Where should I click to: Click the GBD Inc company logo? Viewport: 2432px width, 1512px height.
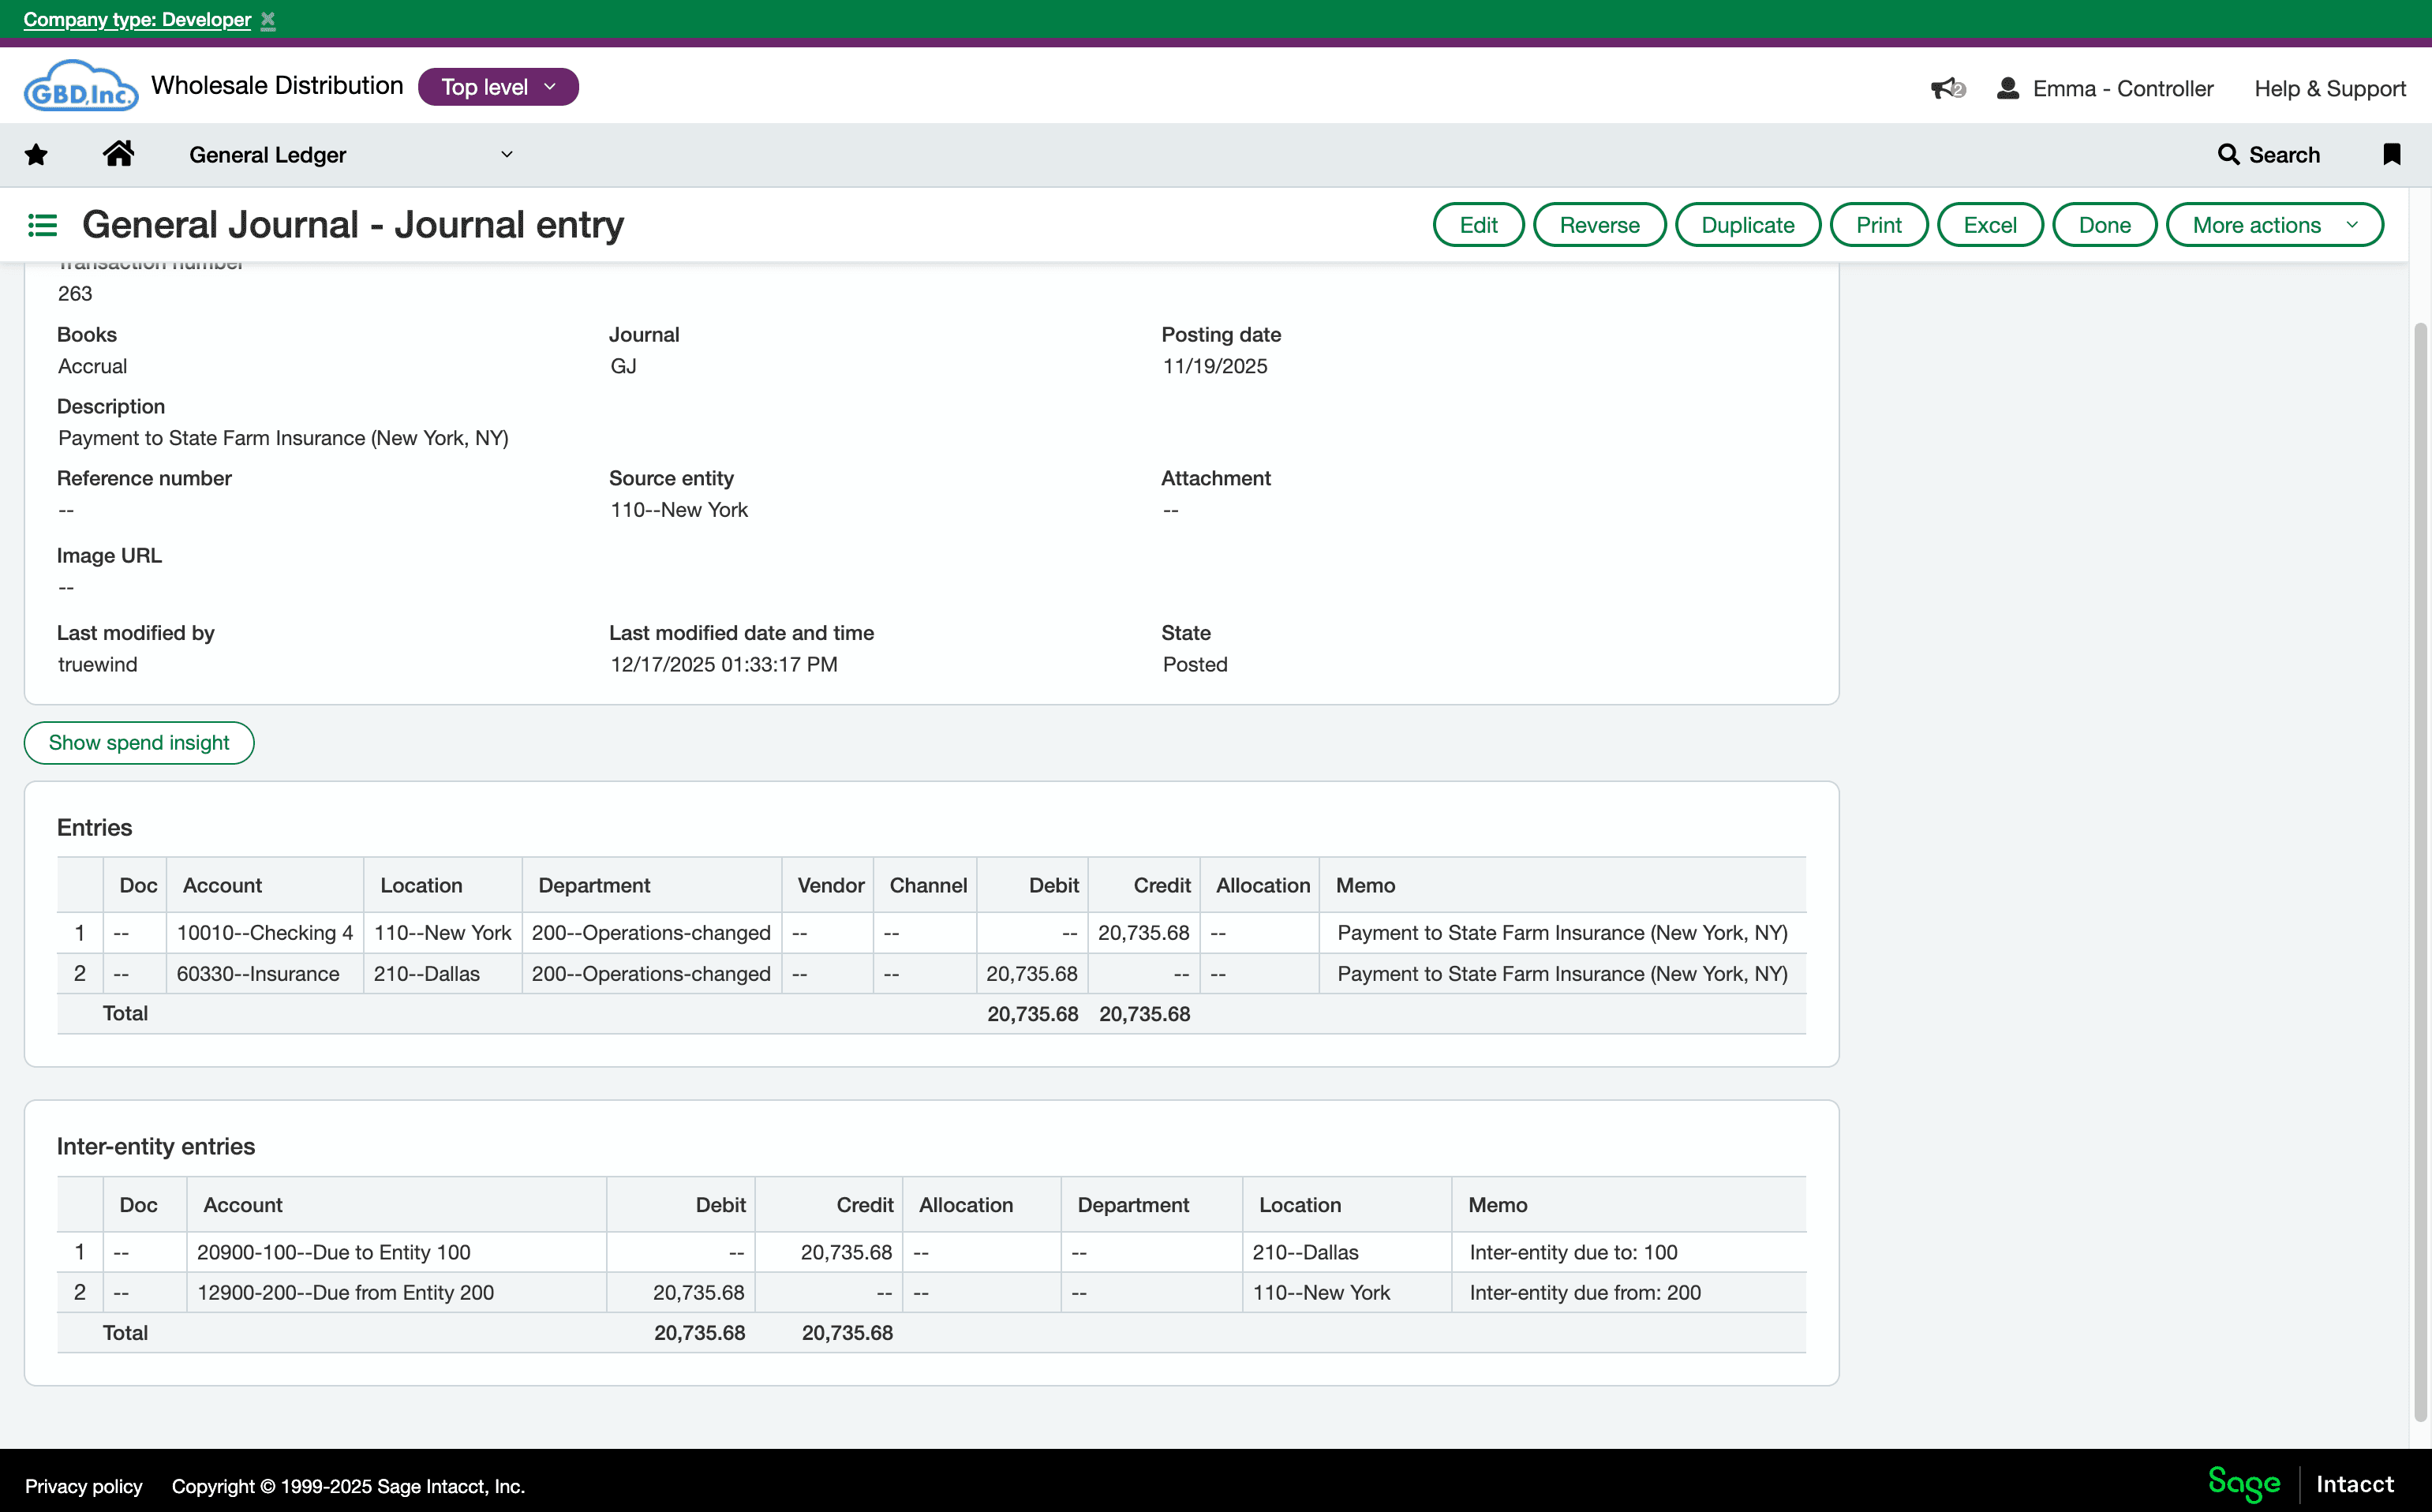coord(80,85)
